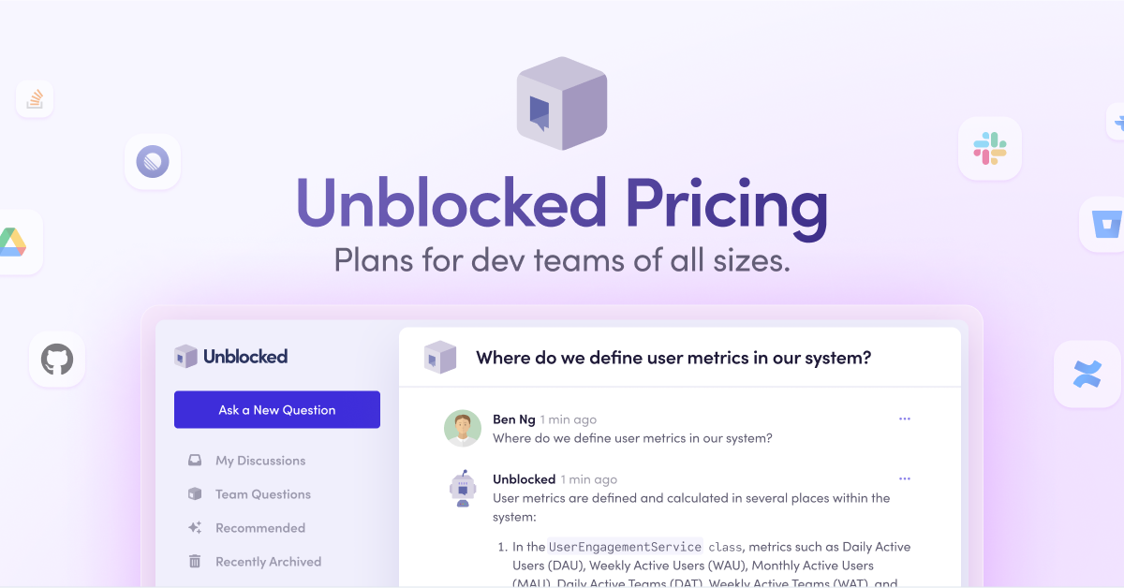Click the Stack Overflow icon
The height and width of the screenshot is (588, 1124).
(35, 98)
